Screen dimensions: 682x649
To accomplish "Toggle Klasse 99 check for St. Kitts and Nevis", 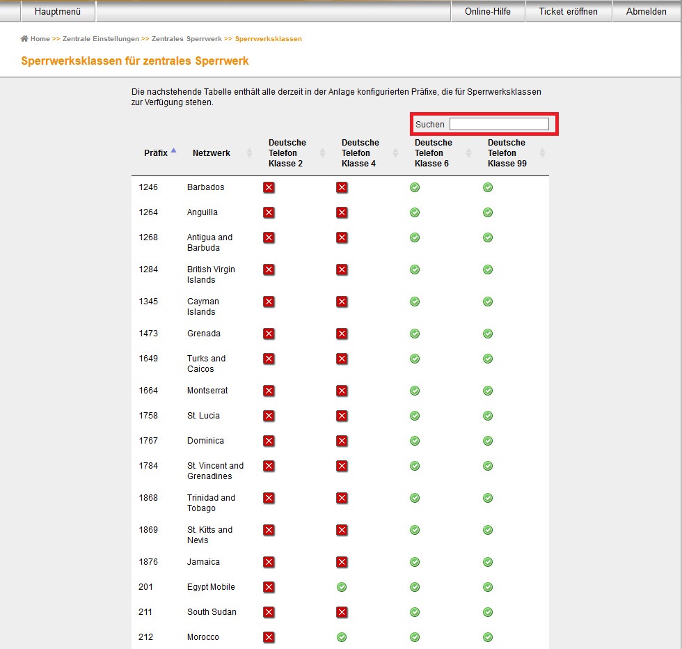I will coord(488,531).
